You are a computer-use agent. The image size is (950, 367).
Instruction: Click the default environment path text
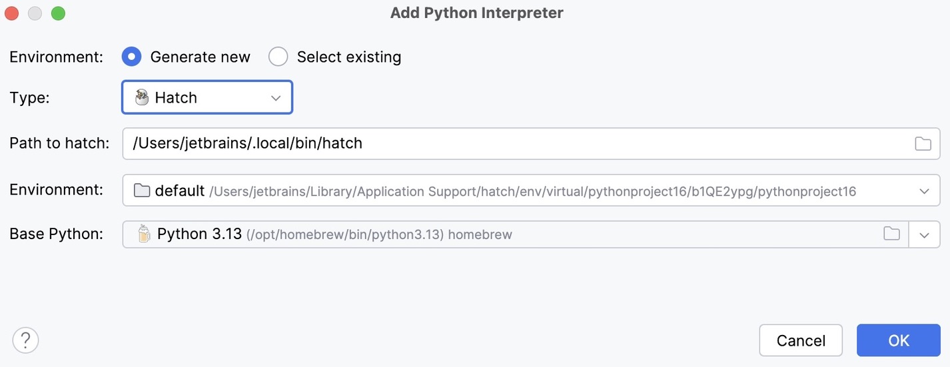click(532, 192)
